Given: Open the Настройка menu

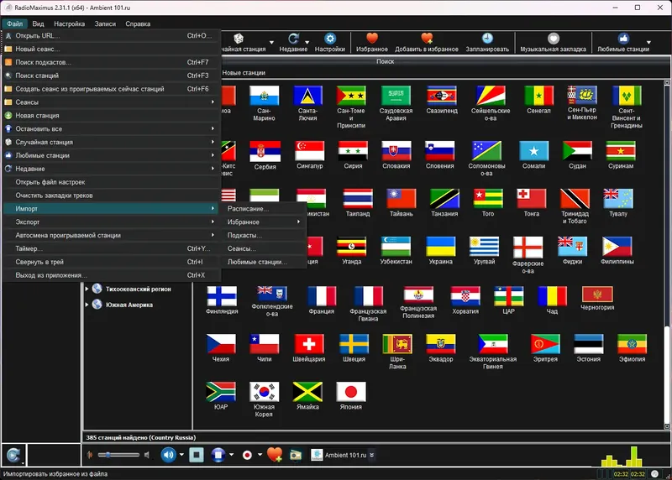Looking at the screenshot, I should [x=70, y=23].
